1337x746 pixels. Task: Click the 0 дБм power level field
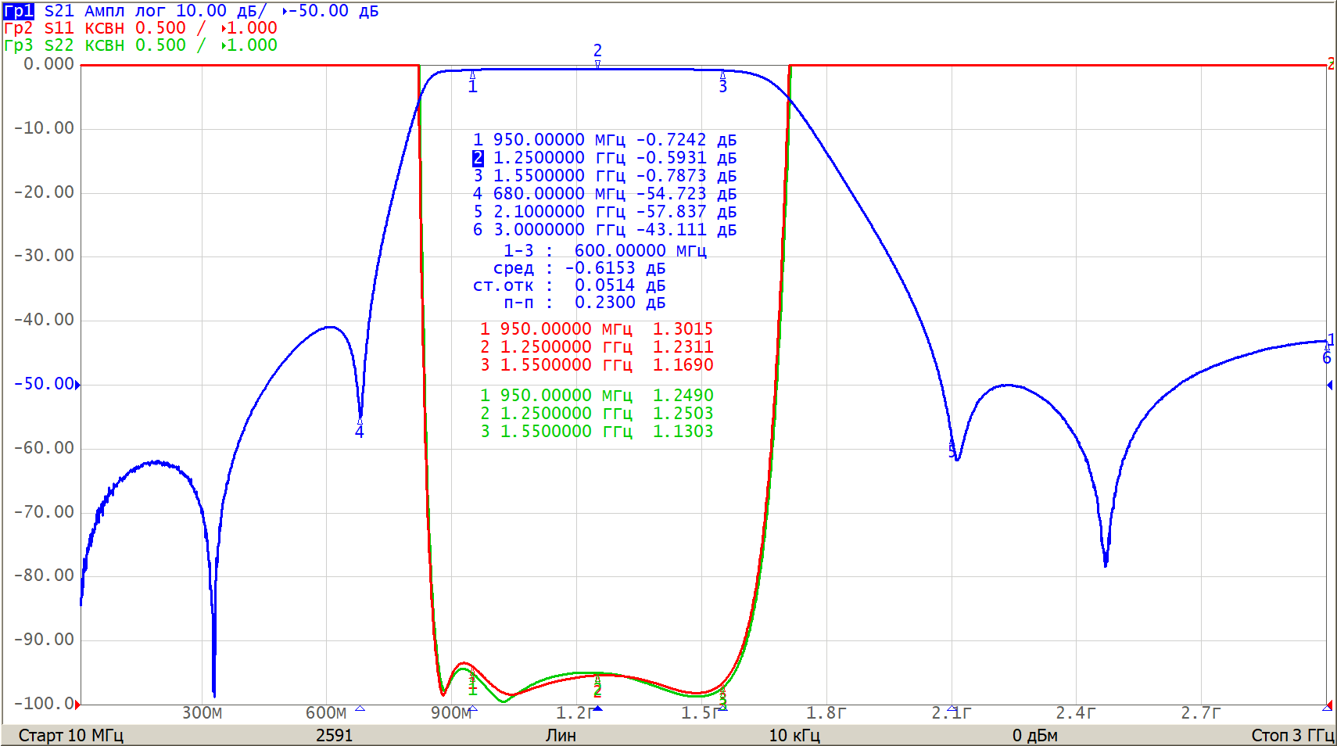coord(1034,735)
